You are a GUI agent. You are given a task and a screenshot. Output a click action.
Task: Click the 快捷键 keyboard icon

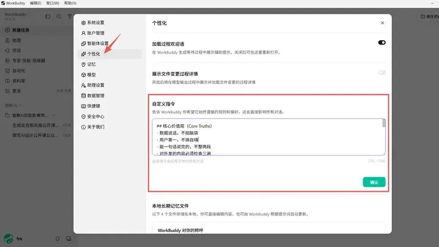coord(84,106)
